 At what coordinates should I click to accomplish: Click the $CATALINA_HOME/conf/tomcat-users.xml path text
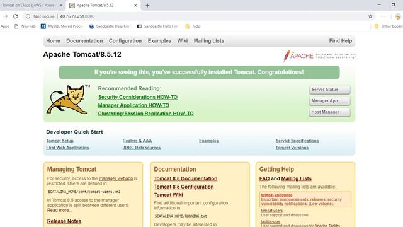tap(84, 192)
